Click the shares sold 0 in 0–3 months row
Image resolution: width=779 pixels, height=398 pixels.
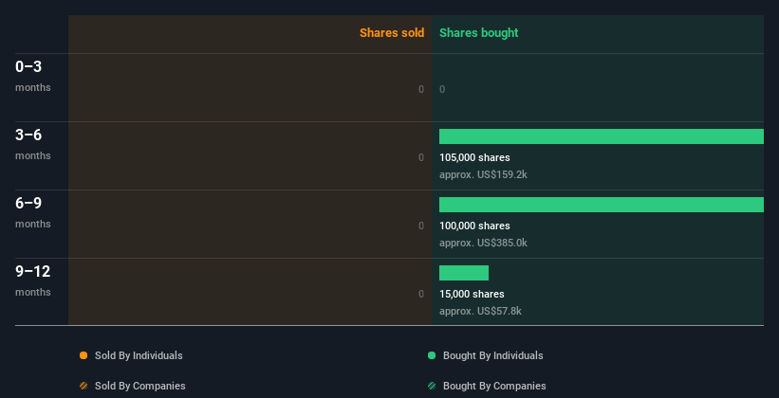pos(421,89)
